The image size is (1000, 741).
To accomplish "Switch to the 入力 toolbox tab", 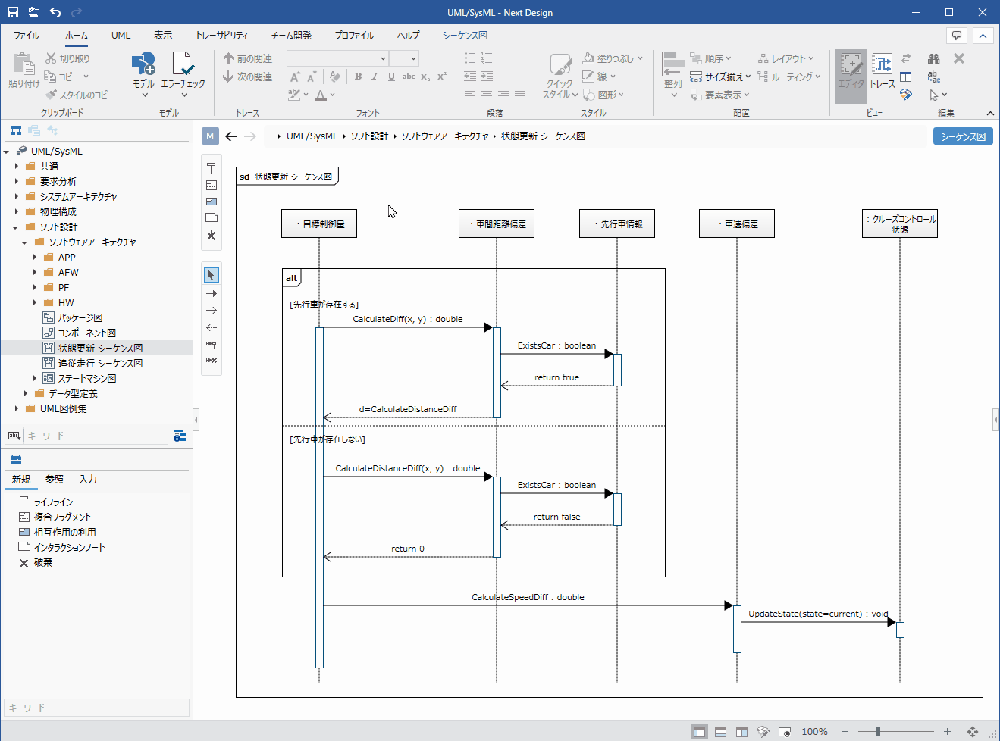I will click(88, 479).
